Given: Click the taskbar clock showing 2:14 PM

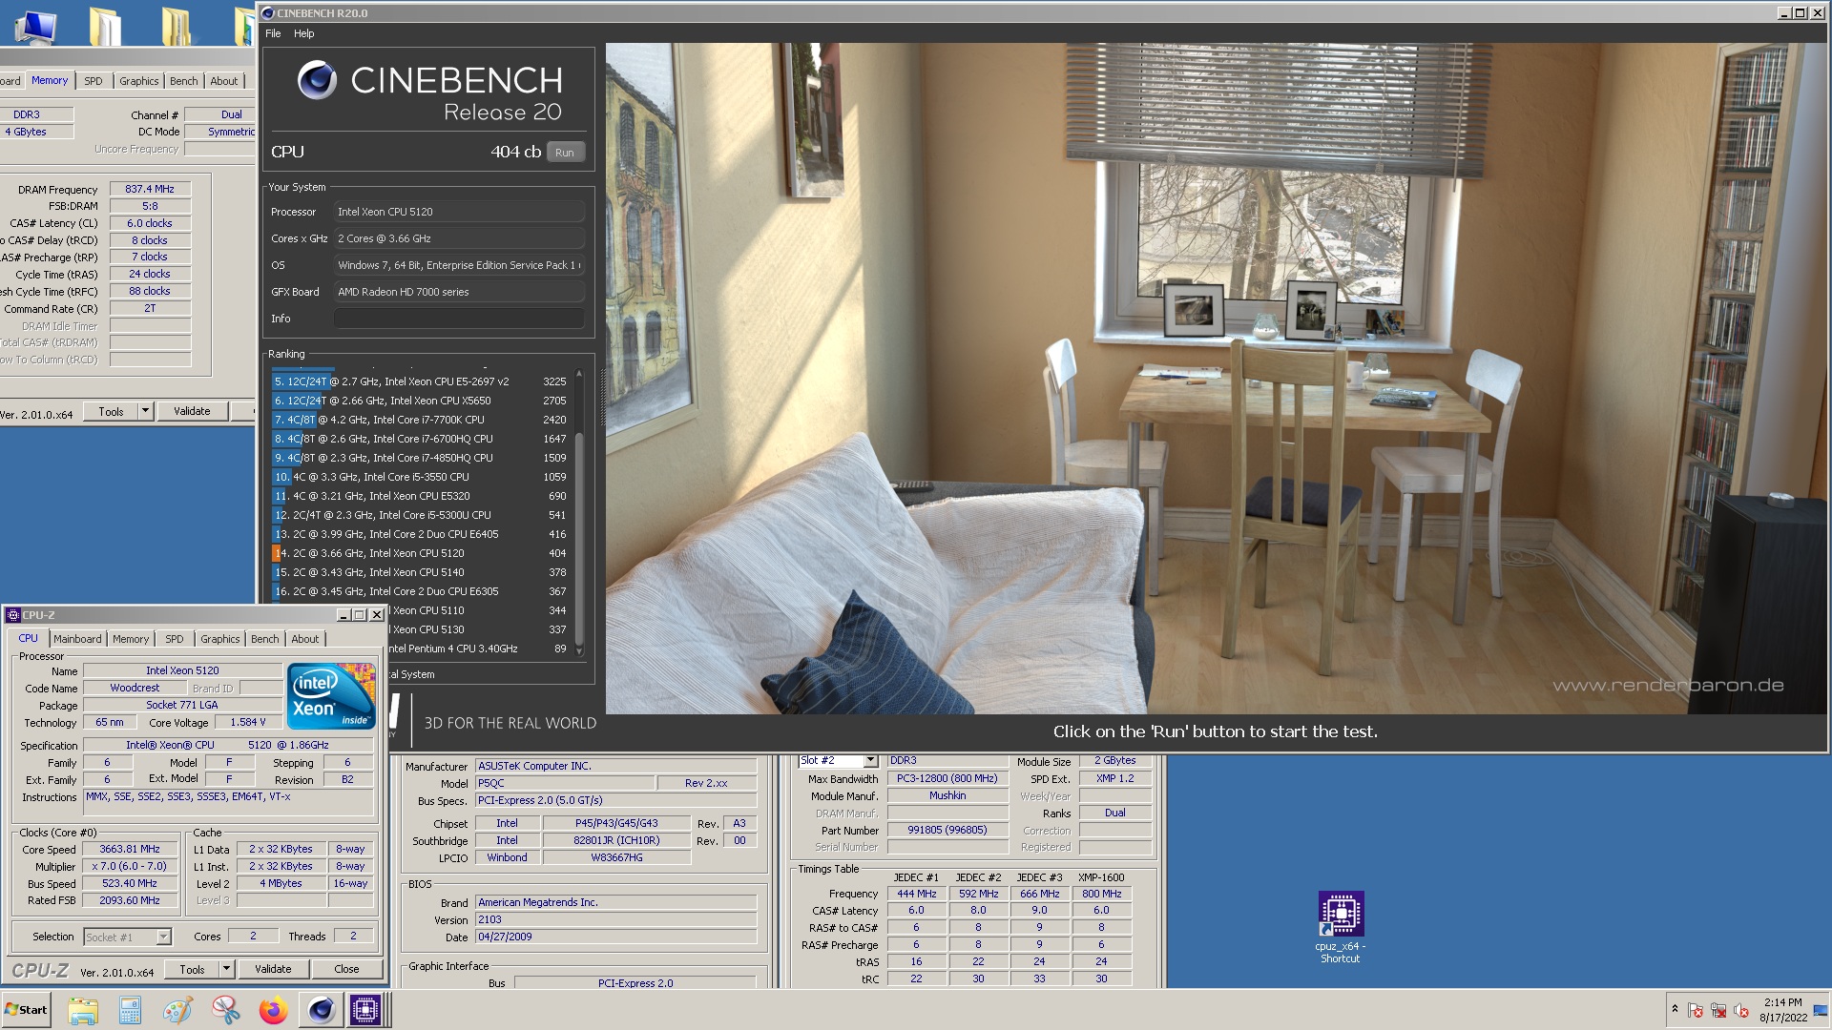Looking at the screenshot, I should click(x=1782, y=1010).
